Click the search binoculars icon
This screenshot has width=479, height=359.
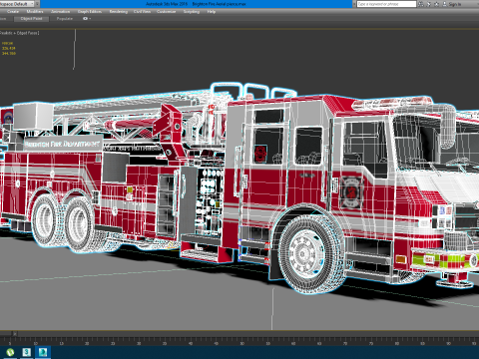point(421,4)
